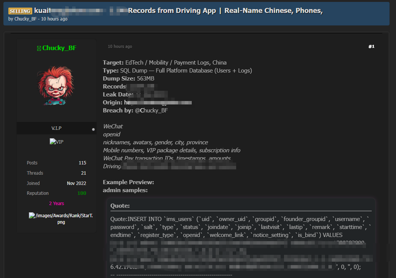
Task: Click the #1 post permalink
Action: 371,47
